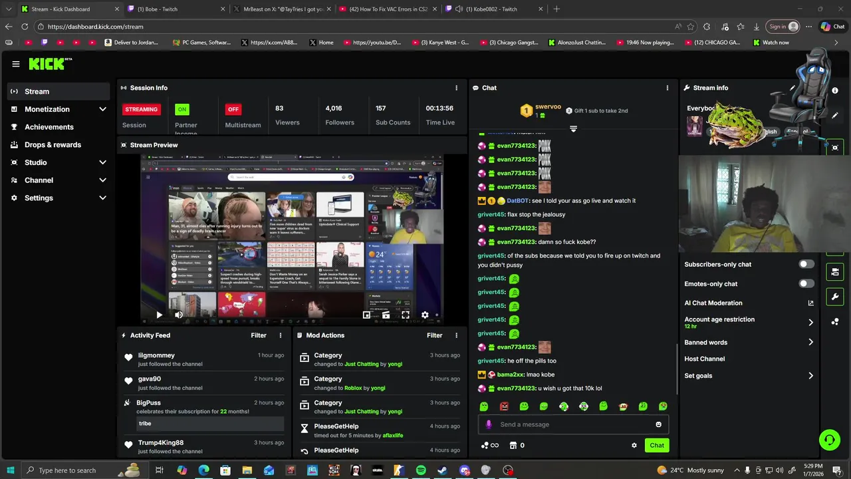Image resolution: width=851 pixels, height=479 pixels.
Task: Click Gift 1 sub to take 2nd
Action: (x=596, y=110)
